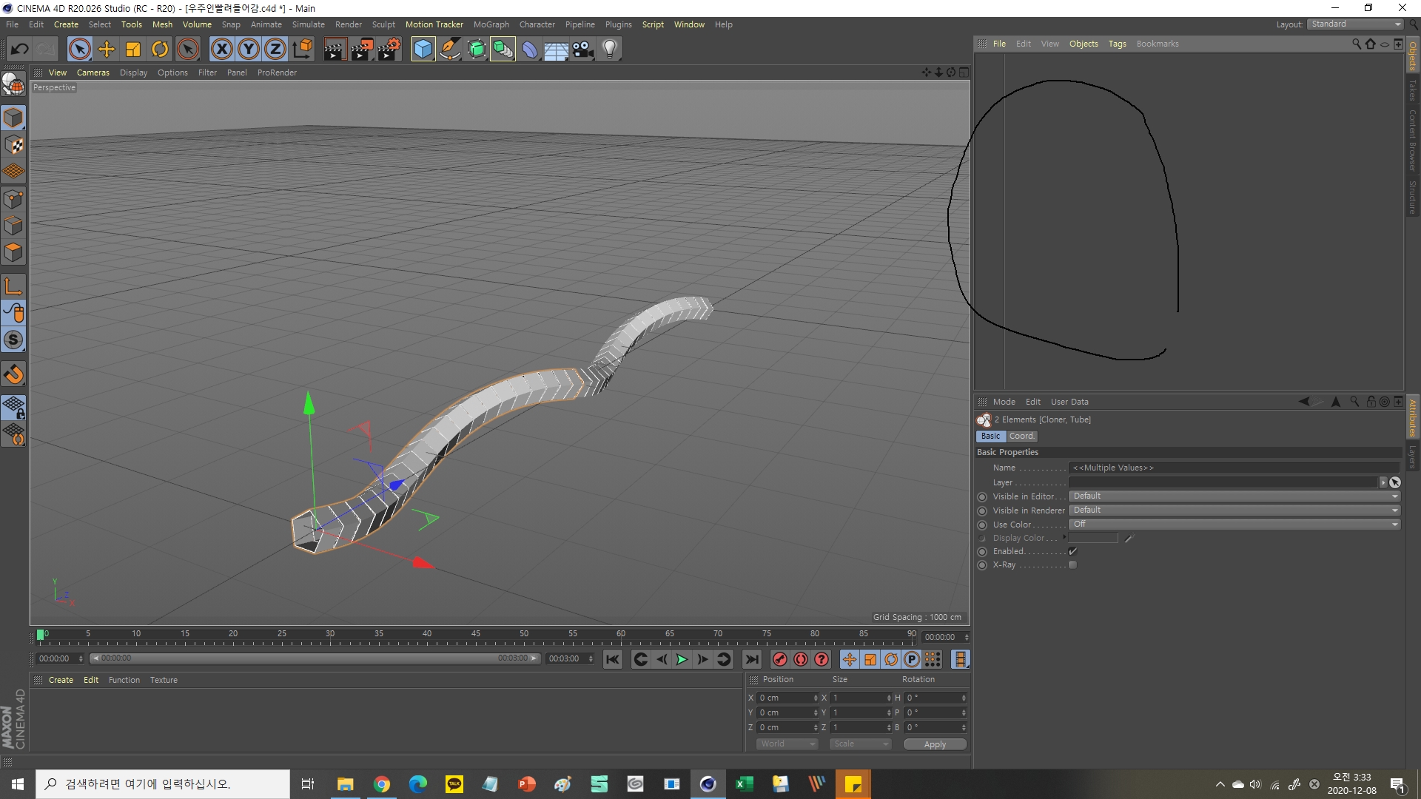Image resolution: width=1421 pixels, height=799 pixels.
Task: Toggle Y axis lock
Action: 249,50
